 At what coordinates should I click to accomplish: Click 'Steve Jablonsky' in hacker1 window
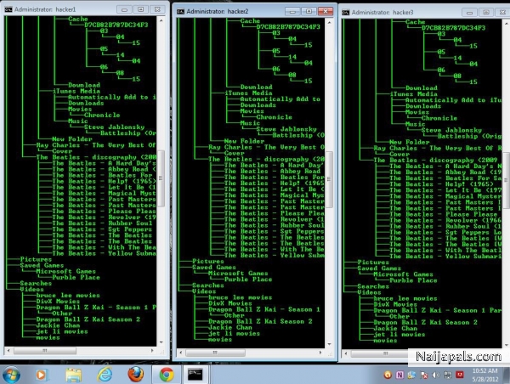[114, 127]
